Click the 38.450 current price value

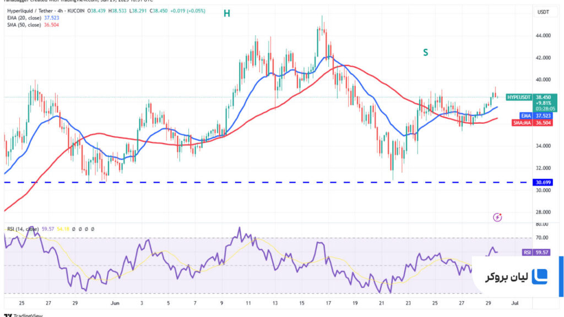coord(543,97)
